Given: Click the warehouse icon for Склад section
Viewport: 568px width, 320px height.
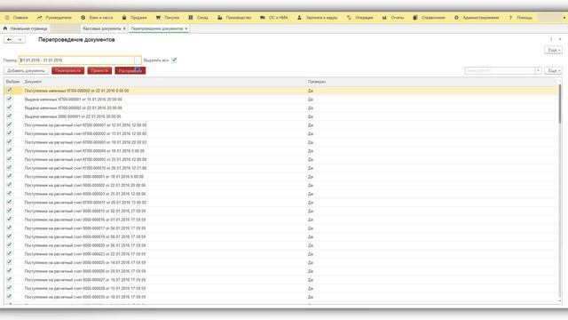Looking at the screenshot, I should [x=191, y=18].
